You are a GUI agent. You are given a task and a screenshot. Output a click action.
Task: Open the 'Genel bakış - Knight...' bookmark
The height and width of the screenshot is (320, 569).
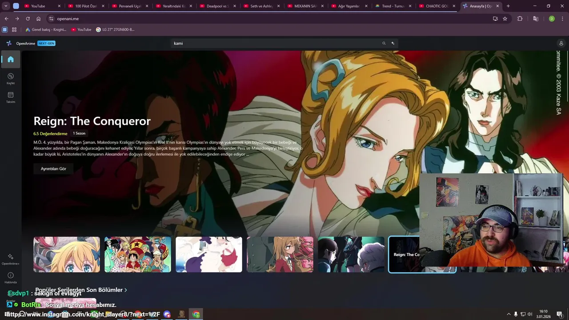click(x=46, y=30)
